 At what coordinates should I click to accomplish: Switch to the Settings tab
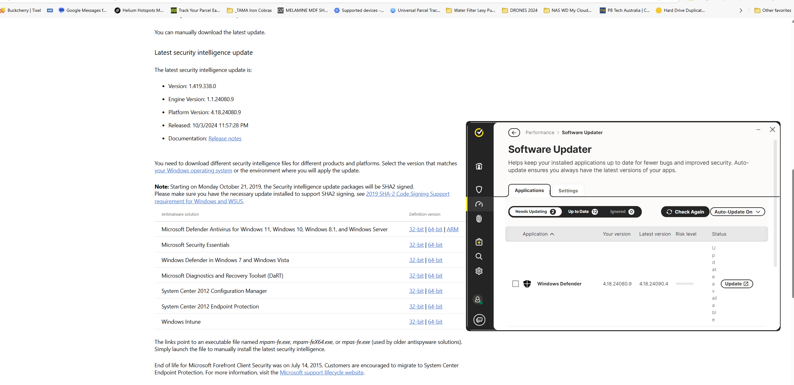point(568,191)
